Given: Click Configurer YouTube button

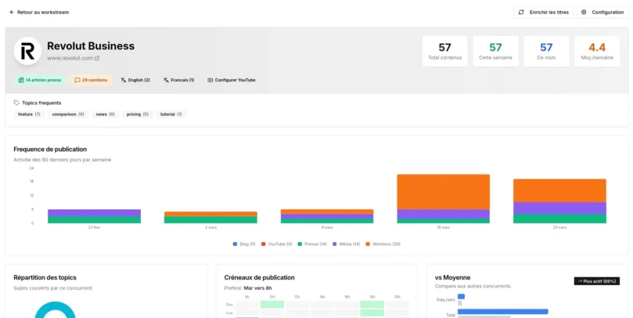Looking at the screenshot, I should (x=231, y=80).
